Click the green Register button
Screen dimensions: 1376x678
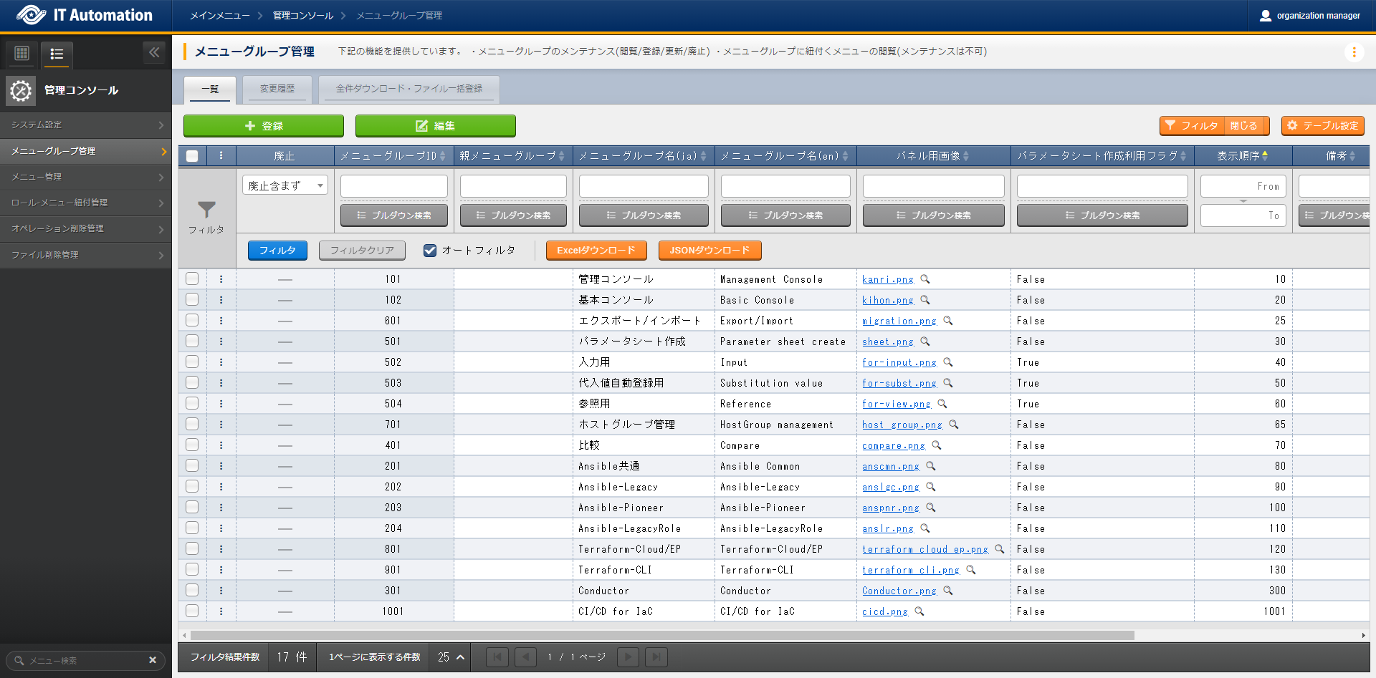tap(263, 126)
